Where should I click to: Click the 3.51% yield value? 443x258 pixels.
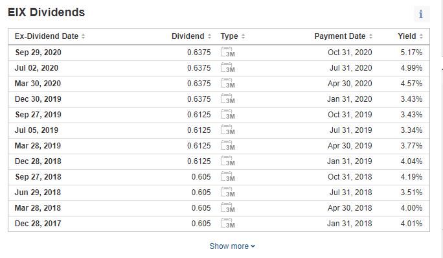coord(411,193)
